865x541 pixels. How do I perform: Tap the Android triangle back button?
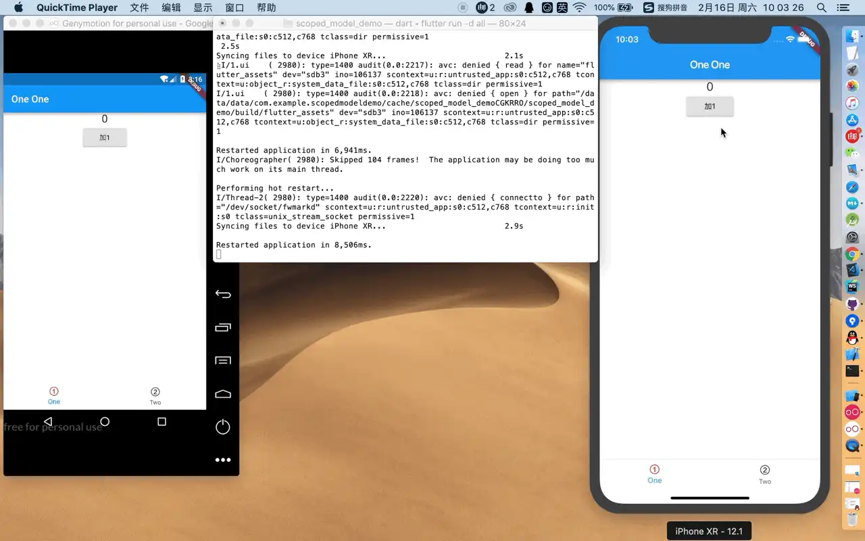click(48, 421)
